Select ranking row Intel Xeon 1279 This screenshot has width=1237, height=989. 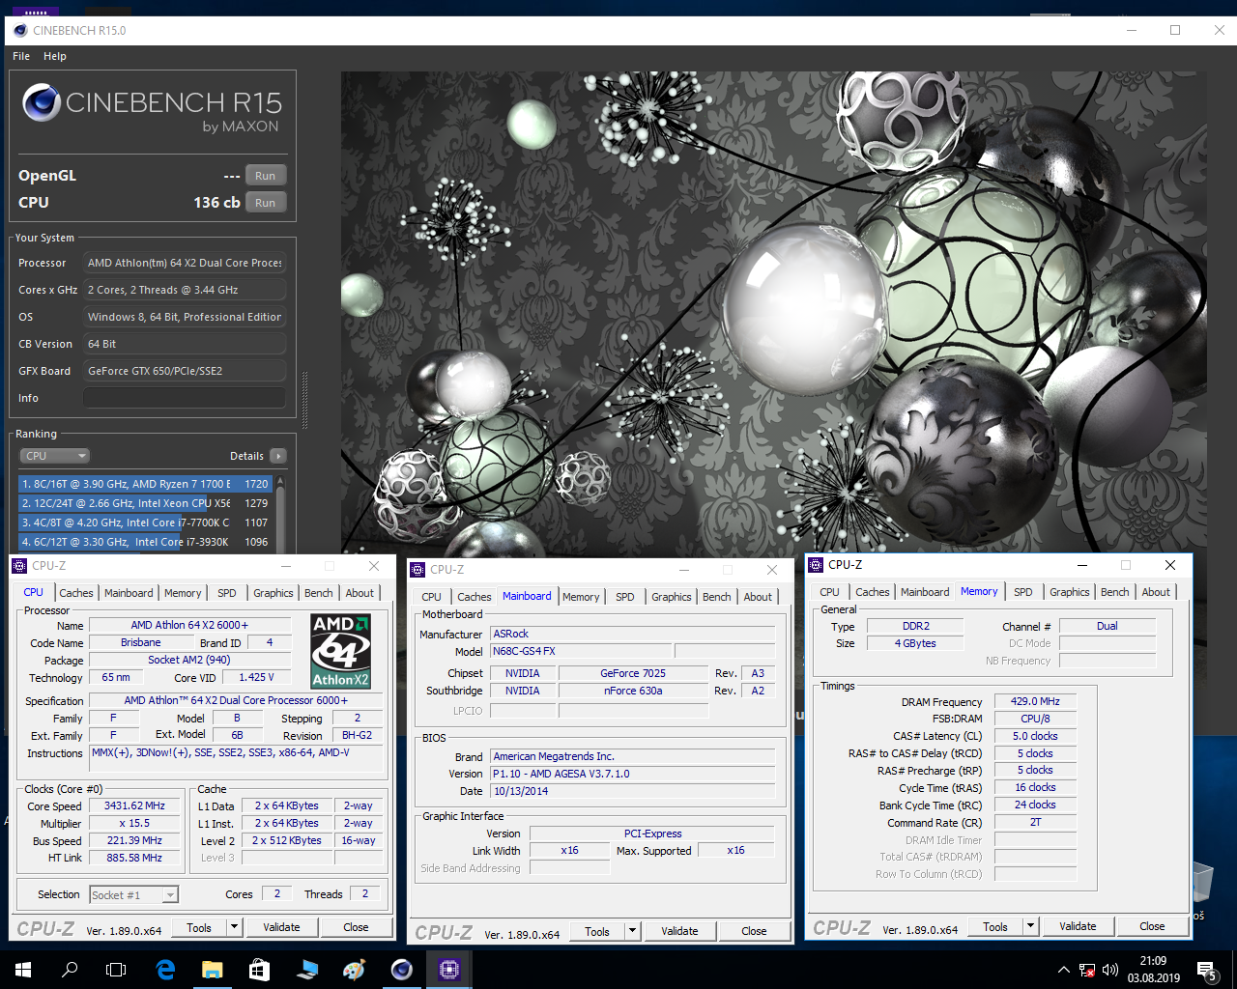click(146, 503)
